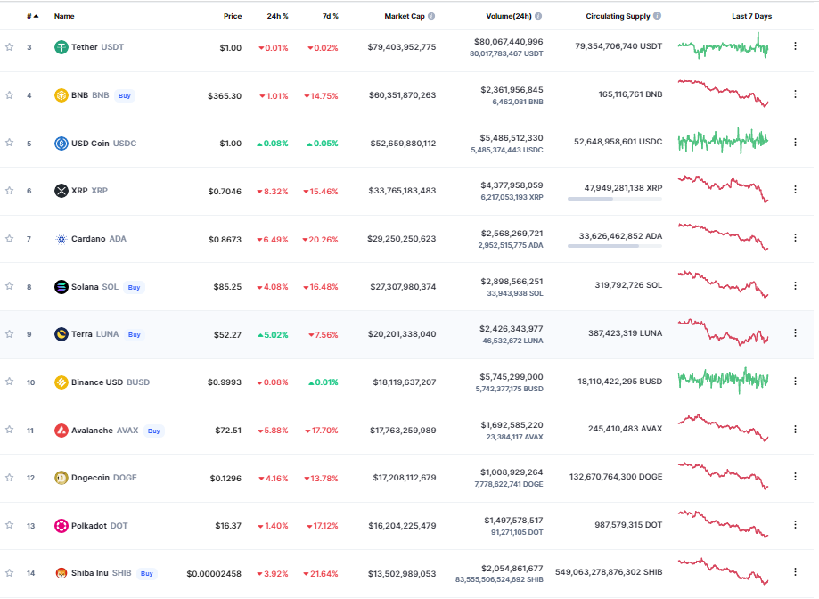Open the three-dot menu for Solana

(795, 285)
